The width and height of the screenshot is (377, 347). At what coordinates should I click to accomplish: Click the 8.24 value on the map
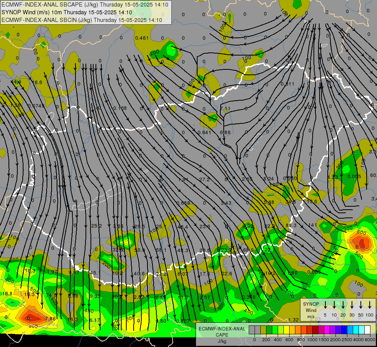click(268, 179)
